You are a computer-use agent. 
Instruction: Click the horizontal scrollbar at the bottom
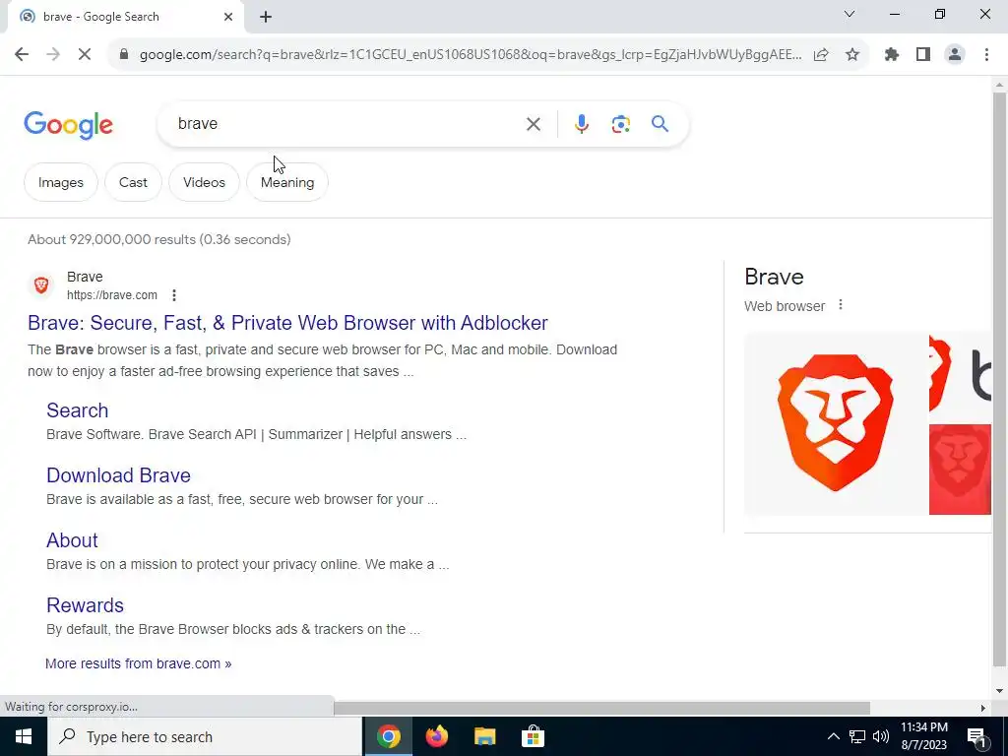601,708
